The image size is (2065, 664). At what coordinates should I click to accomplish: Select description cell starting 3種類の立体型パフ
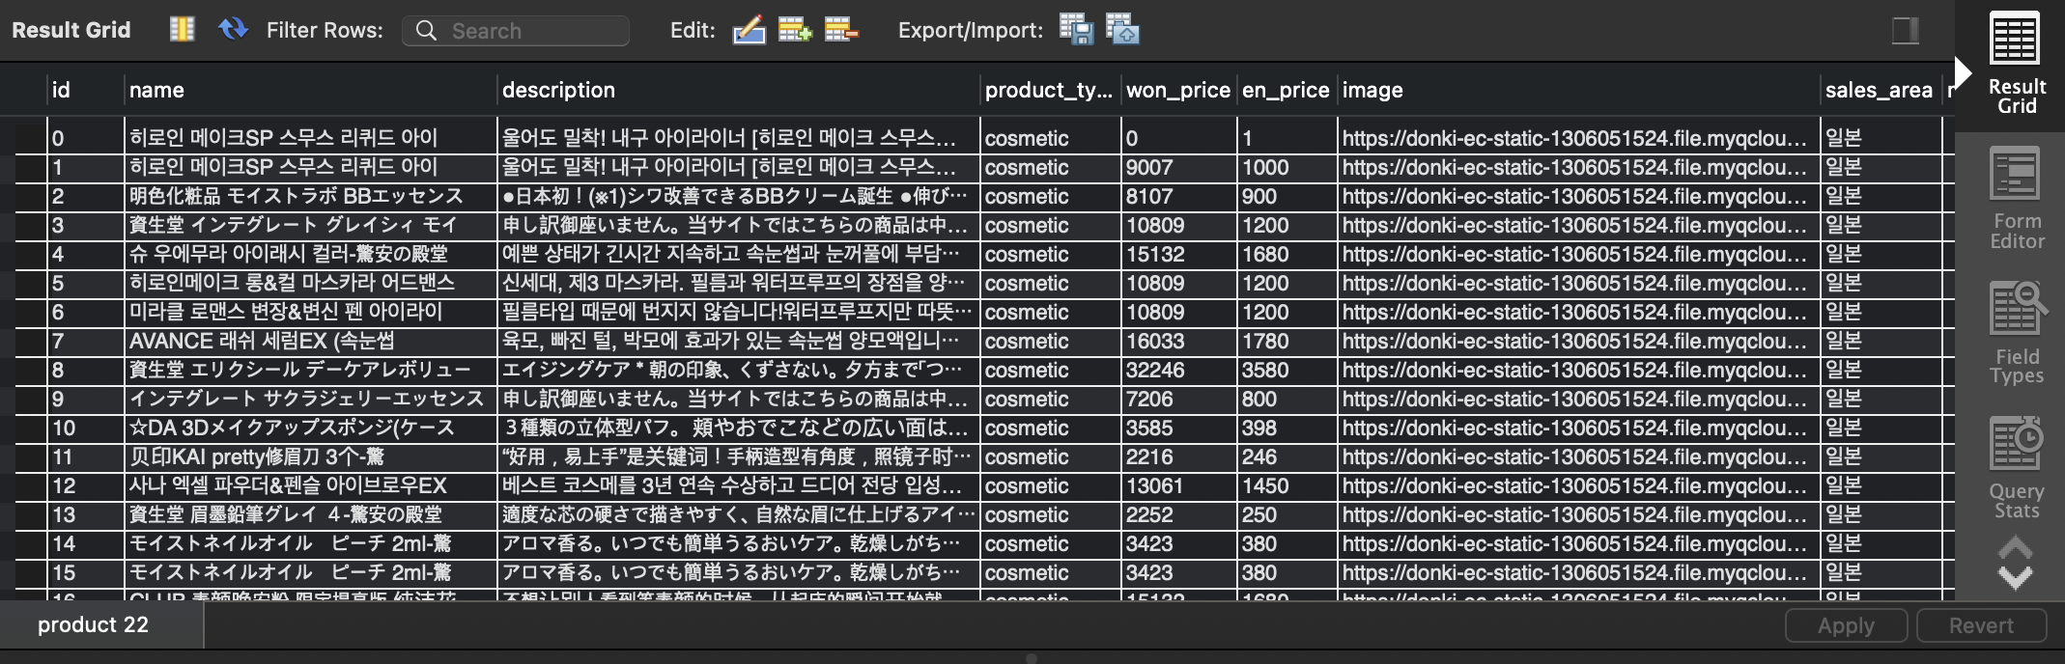tap(738, 428)
